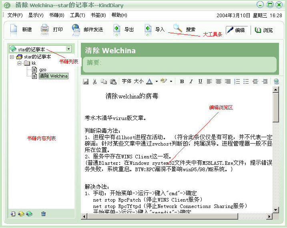Screen dimensions: 287x228
Task: Click the horizontal scrollbar thumb
Action: pos(163,216)
